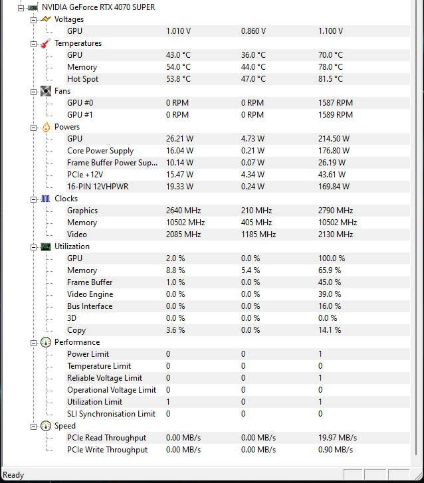Viewport: 424px width, 483px height.
Task: Click the Voltages lightning bolt icon
Action: coord(45,19)
